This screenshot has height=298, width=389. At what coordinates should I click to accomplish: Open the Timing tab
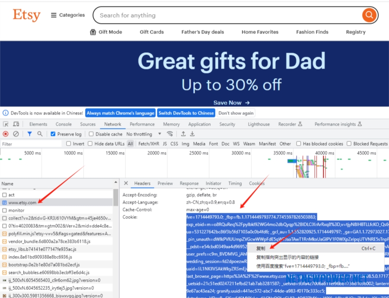coord(235,184)
